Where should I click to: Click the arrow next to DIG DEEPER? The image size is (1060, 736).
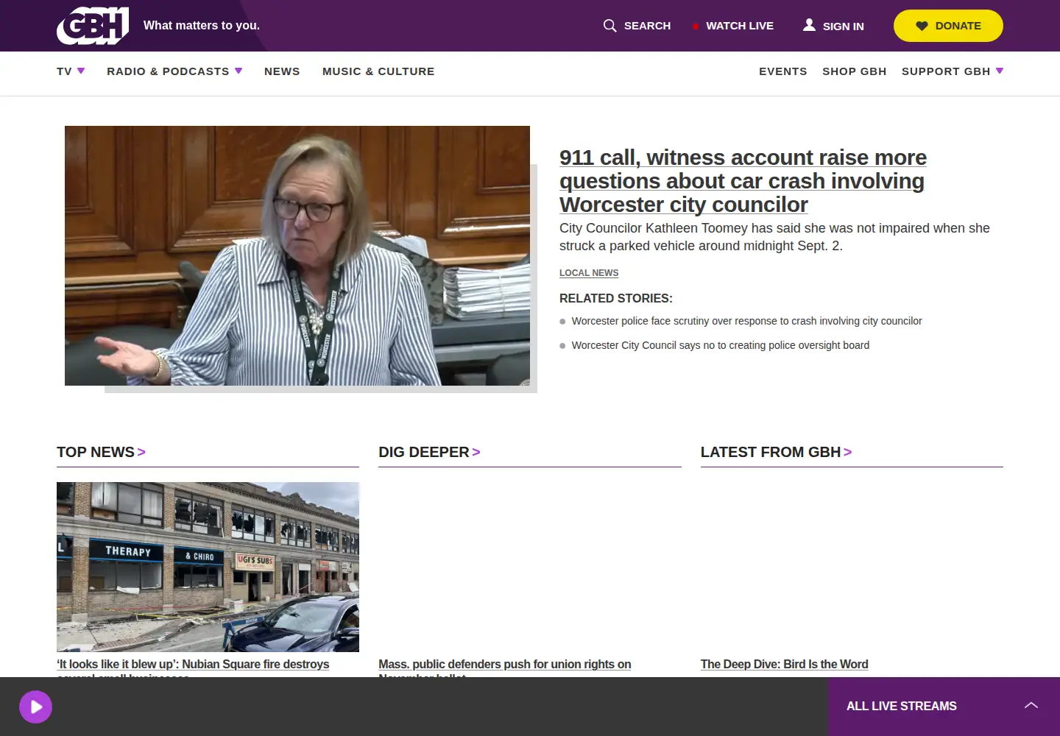(476, 452)
